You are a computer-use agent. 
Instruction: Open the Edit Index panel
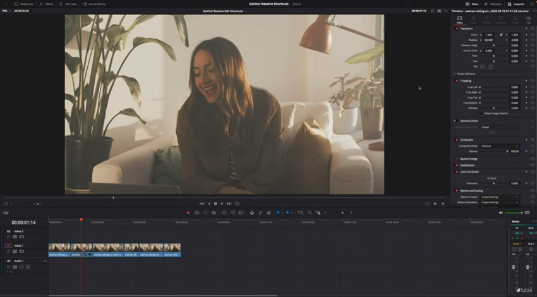[x=68, y=4]
